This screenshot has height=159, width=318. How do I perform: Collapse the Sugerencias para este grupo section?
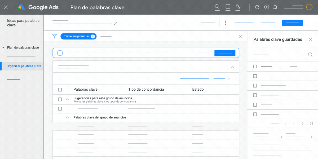(67, 99)
